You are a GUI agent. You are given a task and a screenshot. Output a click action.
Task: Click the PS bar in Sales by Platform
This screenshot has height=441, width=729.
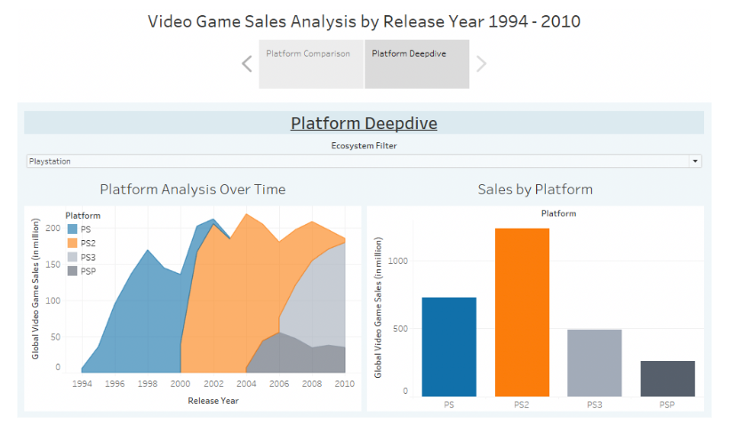click(x=449, y=347)
